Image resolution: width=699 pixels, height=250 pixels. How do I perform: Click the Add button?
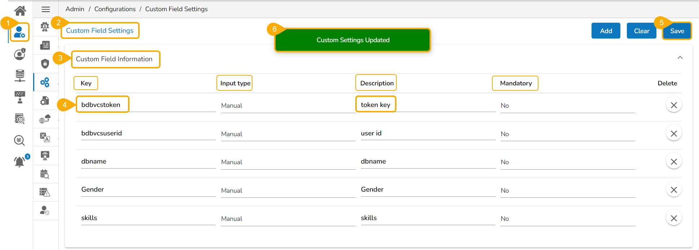click(x=606, y=31)
